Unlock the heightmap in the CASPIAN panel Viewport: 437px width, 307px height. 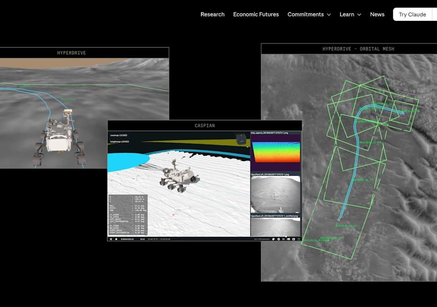pos(119,141)
